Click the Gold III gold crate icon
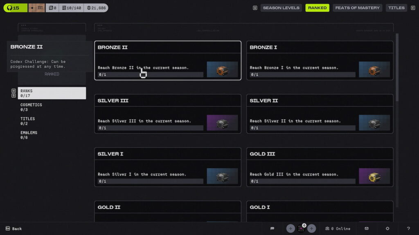 (374, 176)
